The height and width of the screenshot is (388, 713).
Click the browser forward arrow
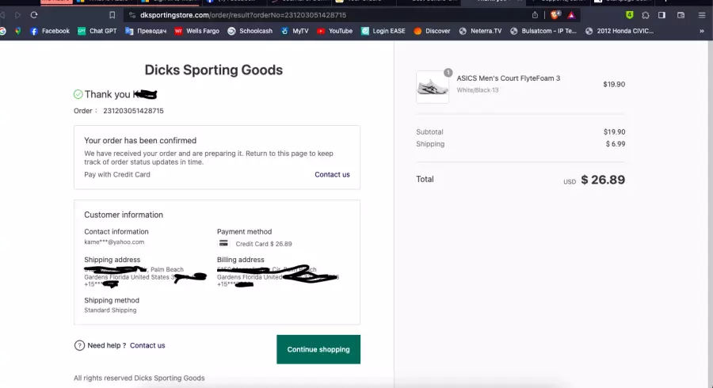pyautogui.click(x=17, y=15)
